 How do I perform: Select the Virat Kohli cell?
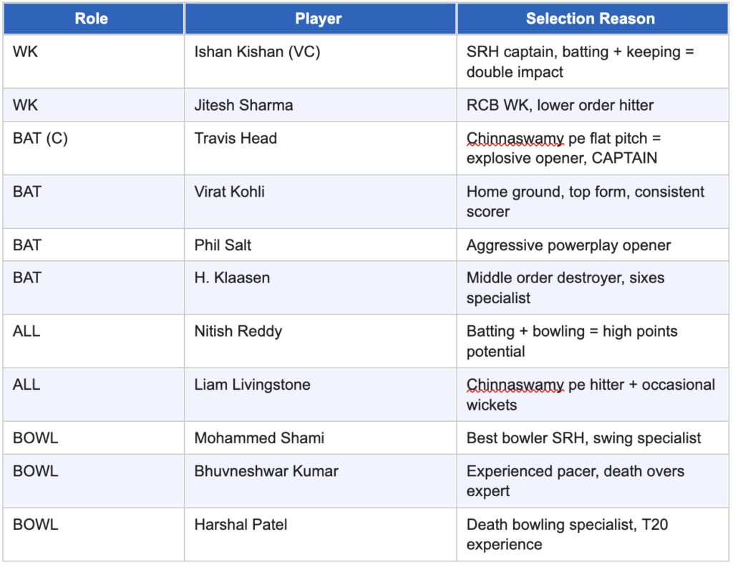pos(320,202)
